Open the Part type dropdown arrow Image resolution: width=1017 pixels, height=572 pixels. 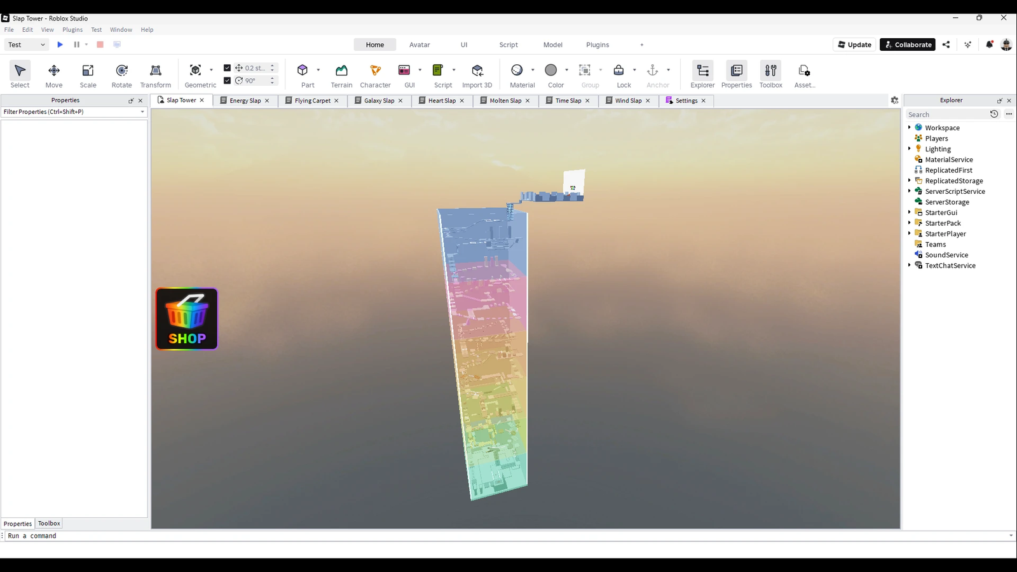[x=318, y=70]
